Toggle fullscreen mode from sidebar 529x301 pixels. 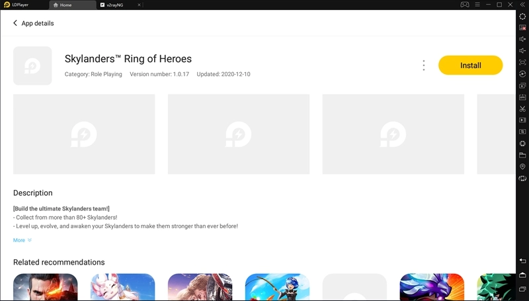[x=522, y=62]
